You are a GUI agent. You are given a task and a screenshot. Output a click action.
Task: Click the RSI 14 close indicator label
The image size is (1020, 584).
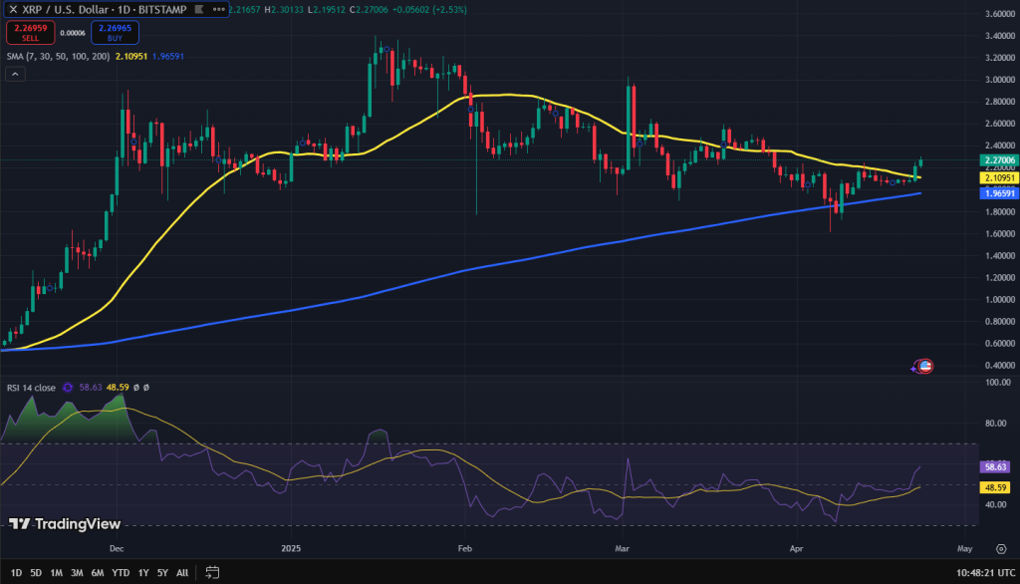click(31, 388)
